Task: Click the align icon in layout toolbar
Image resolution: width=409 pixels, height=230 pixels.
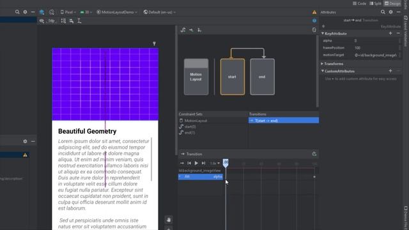Action: [x=71, y=21]
